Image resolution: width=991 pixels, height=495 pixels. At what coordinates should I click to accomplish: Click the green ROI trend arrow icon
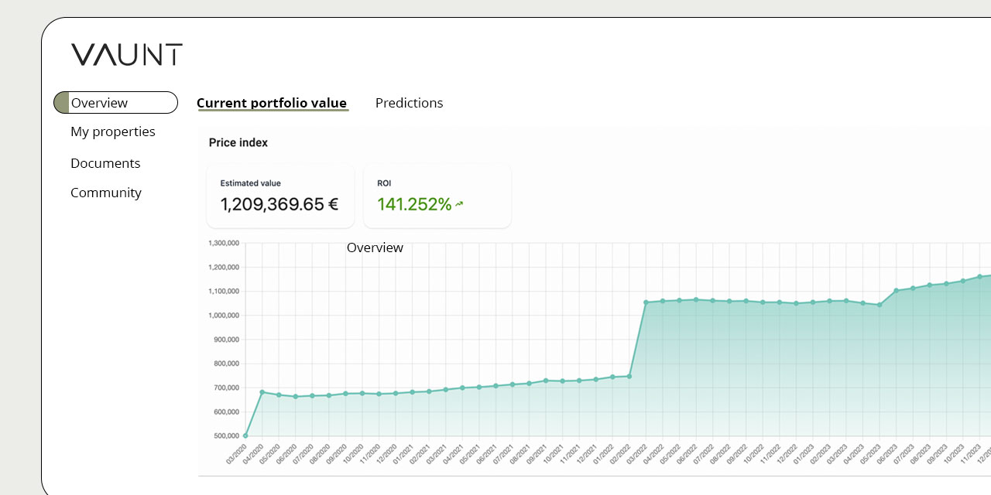pyautogui.click(x=459, y=204)
